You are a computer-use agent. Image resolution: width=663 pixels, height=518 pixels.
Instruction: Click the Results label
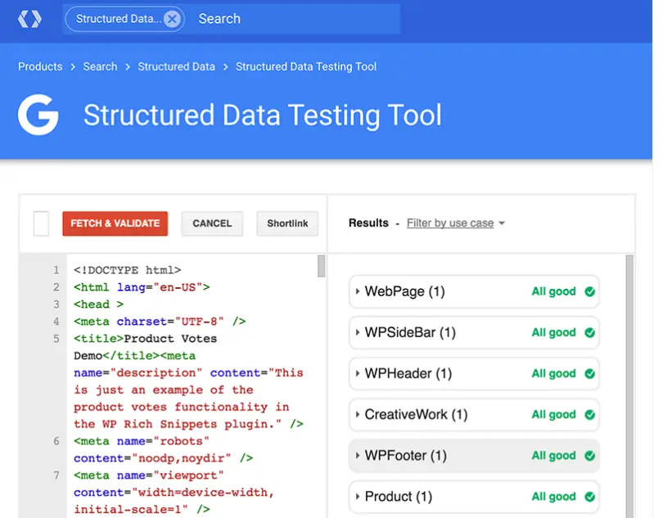point(368,223)
